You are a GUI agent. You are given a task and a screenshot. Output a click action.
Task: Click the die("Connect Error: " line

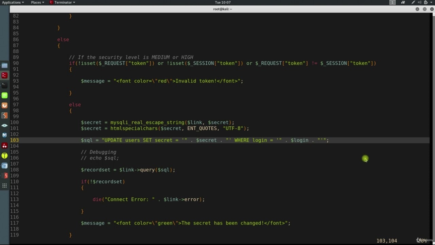click(149, 199)
